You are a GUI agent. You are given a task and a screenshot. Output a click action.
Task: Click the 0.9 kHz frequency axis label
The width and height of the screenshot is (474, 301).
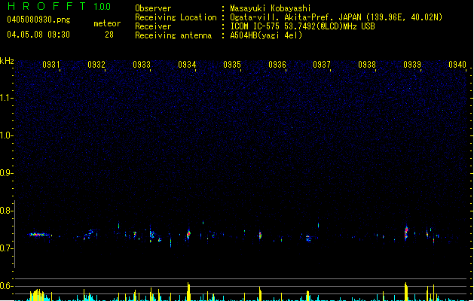tap(5, 173)
